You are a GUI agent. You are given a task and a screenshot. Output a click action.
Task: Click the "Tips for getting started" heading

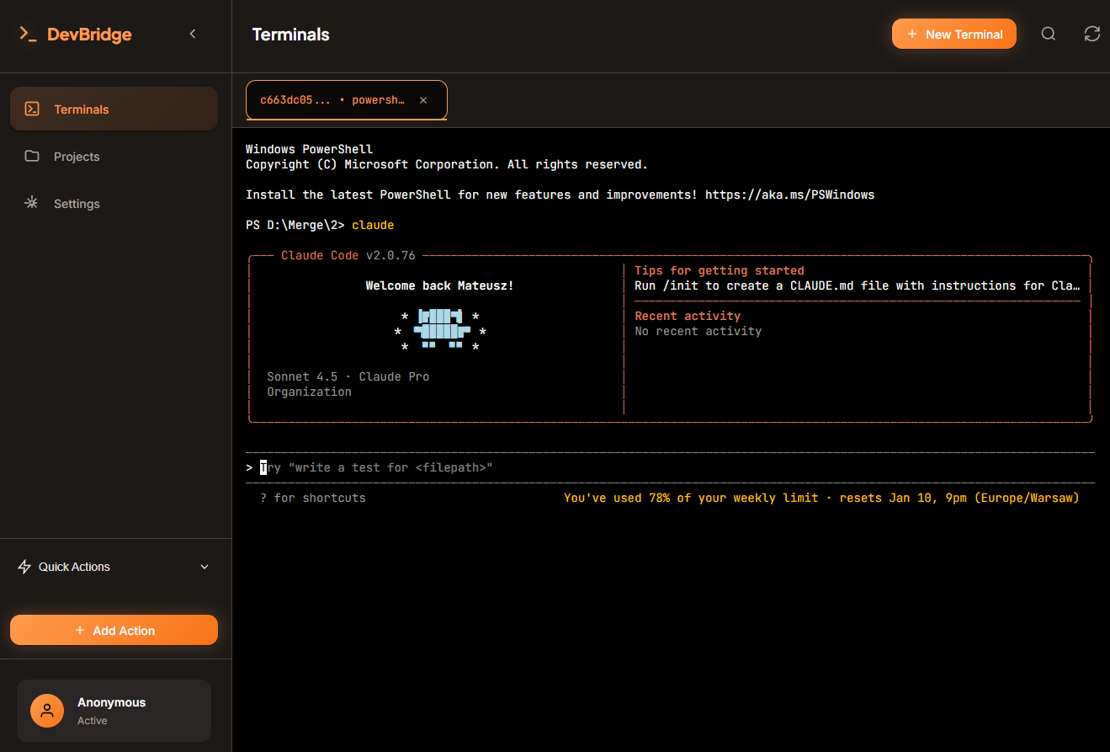(x=720, y=270)
